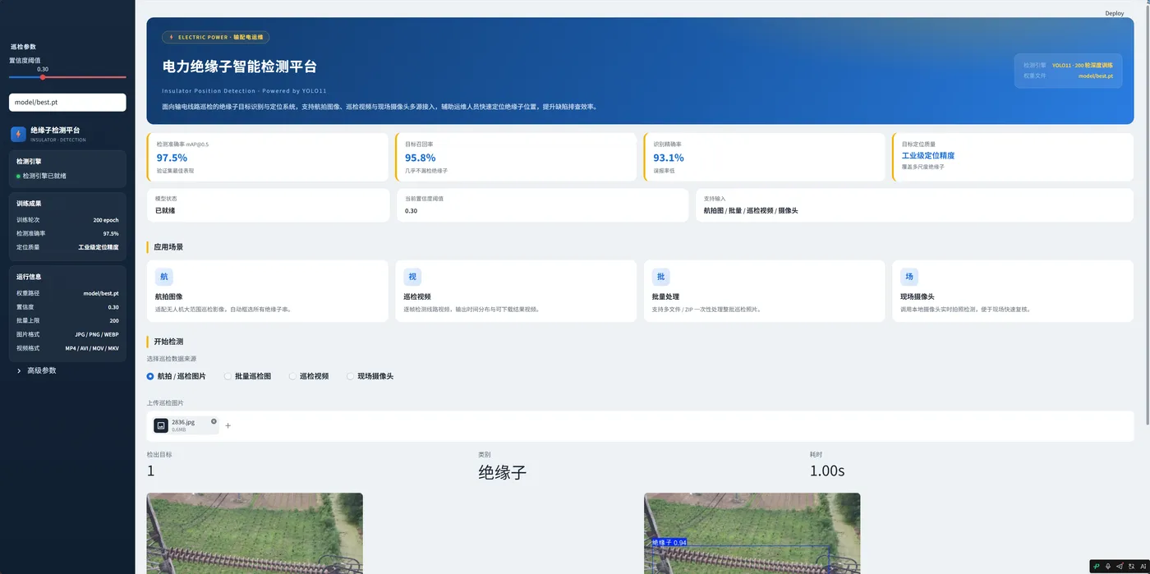Image resolution: width=1150 pixels, height=574 pixels.
Task: Click the sidebar 绝缘子检测平台 title
Action: pyautogui.click(x=55, y=131)
